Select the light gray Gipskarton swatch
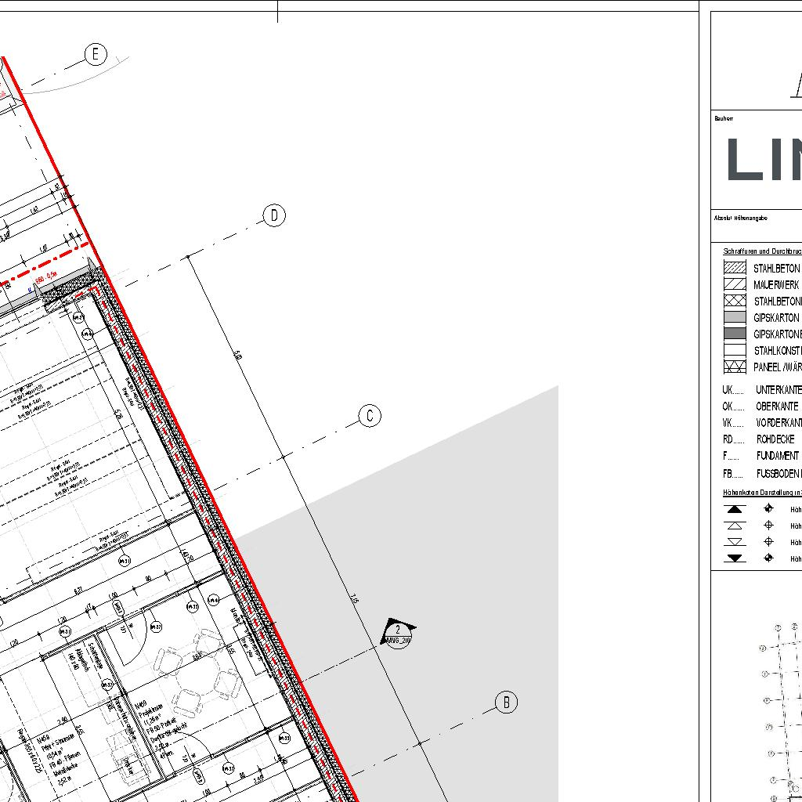 click(x=735, y=317)
